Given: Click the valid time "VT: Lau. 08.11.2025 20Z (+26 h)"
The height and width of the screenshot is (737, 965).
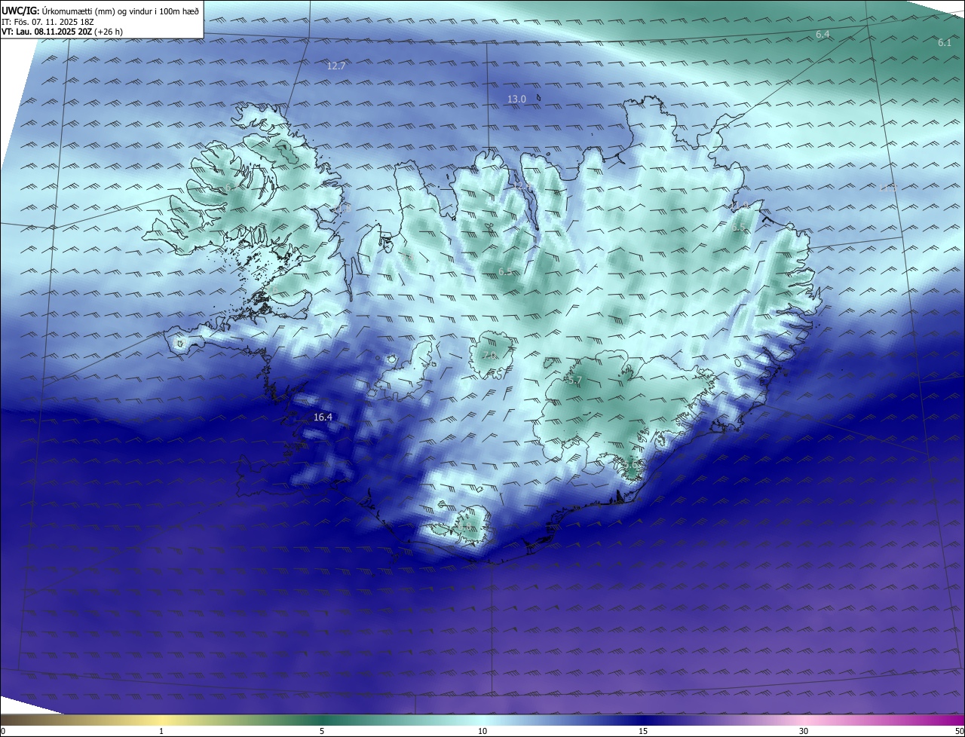Looking at the screenshot, I should 61,32.
